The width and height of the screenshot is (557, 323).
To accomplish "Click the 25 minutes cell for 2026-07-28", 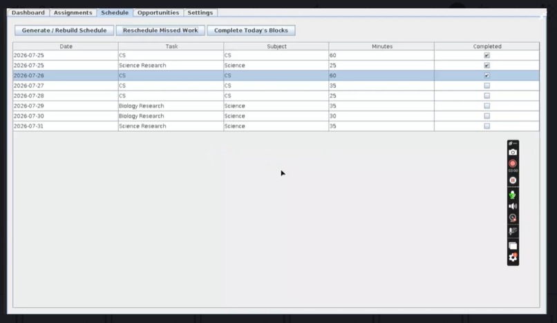I will coord(382,96).
